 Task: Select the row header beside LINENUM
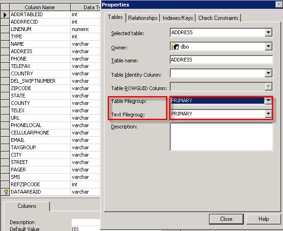point(5,29)
